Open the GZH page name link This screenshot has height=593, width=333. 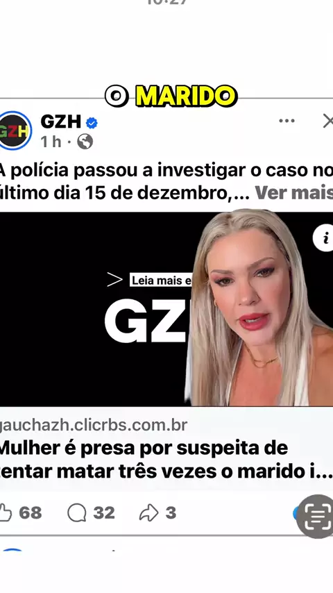coord(61,122)
